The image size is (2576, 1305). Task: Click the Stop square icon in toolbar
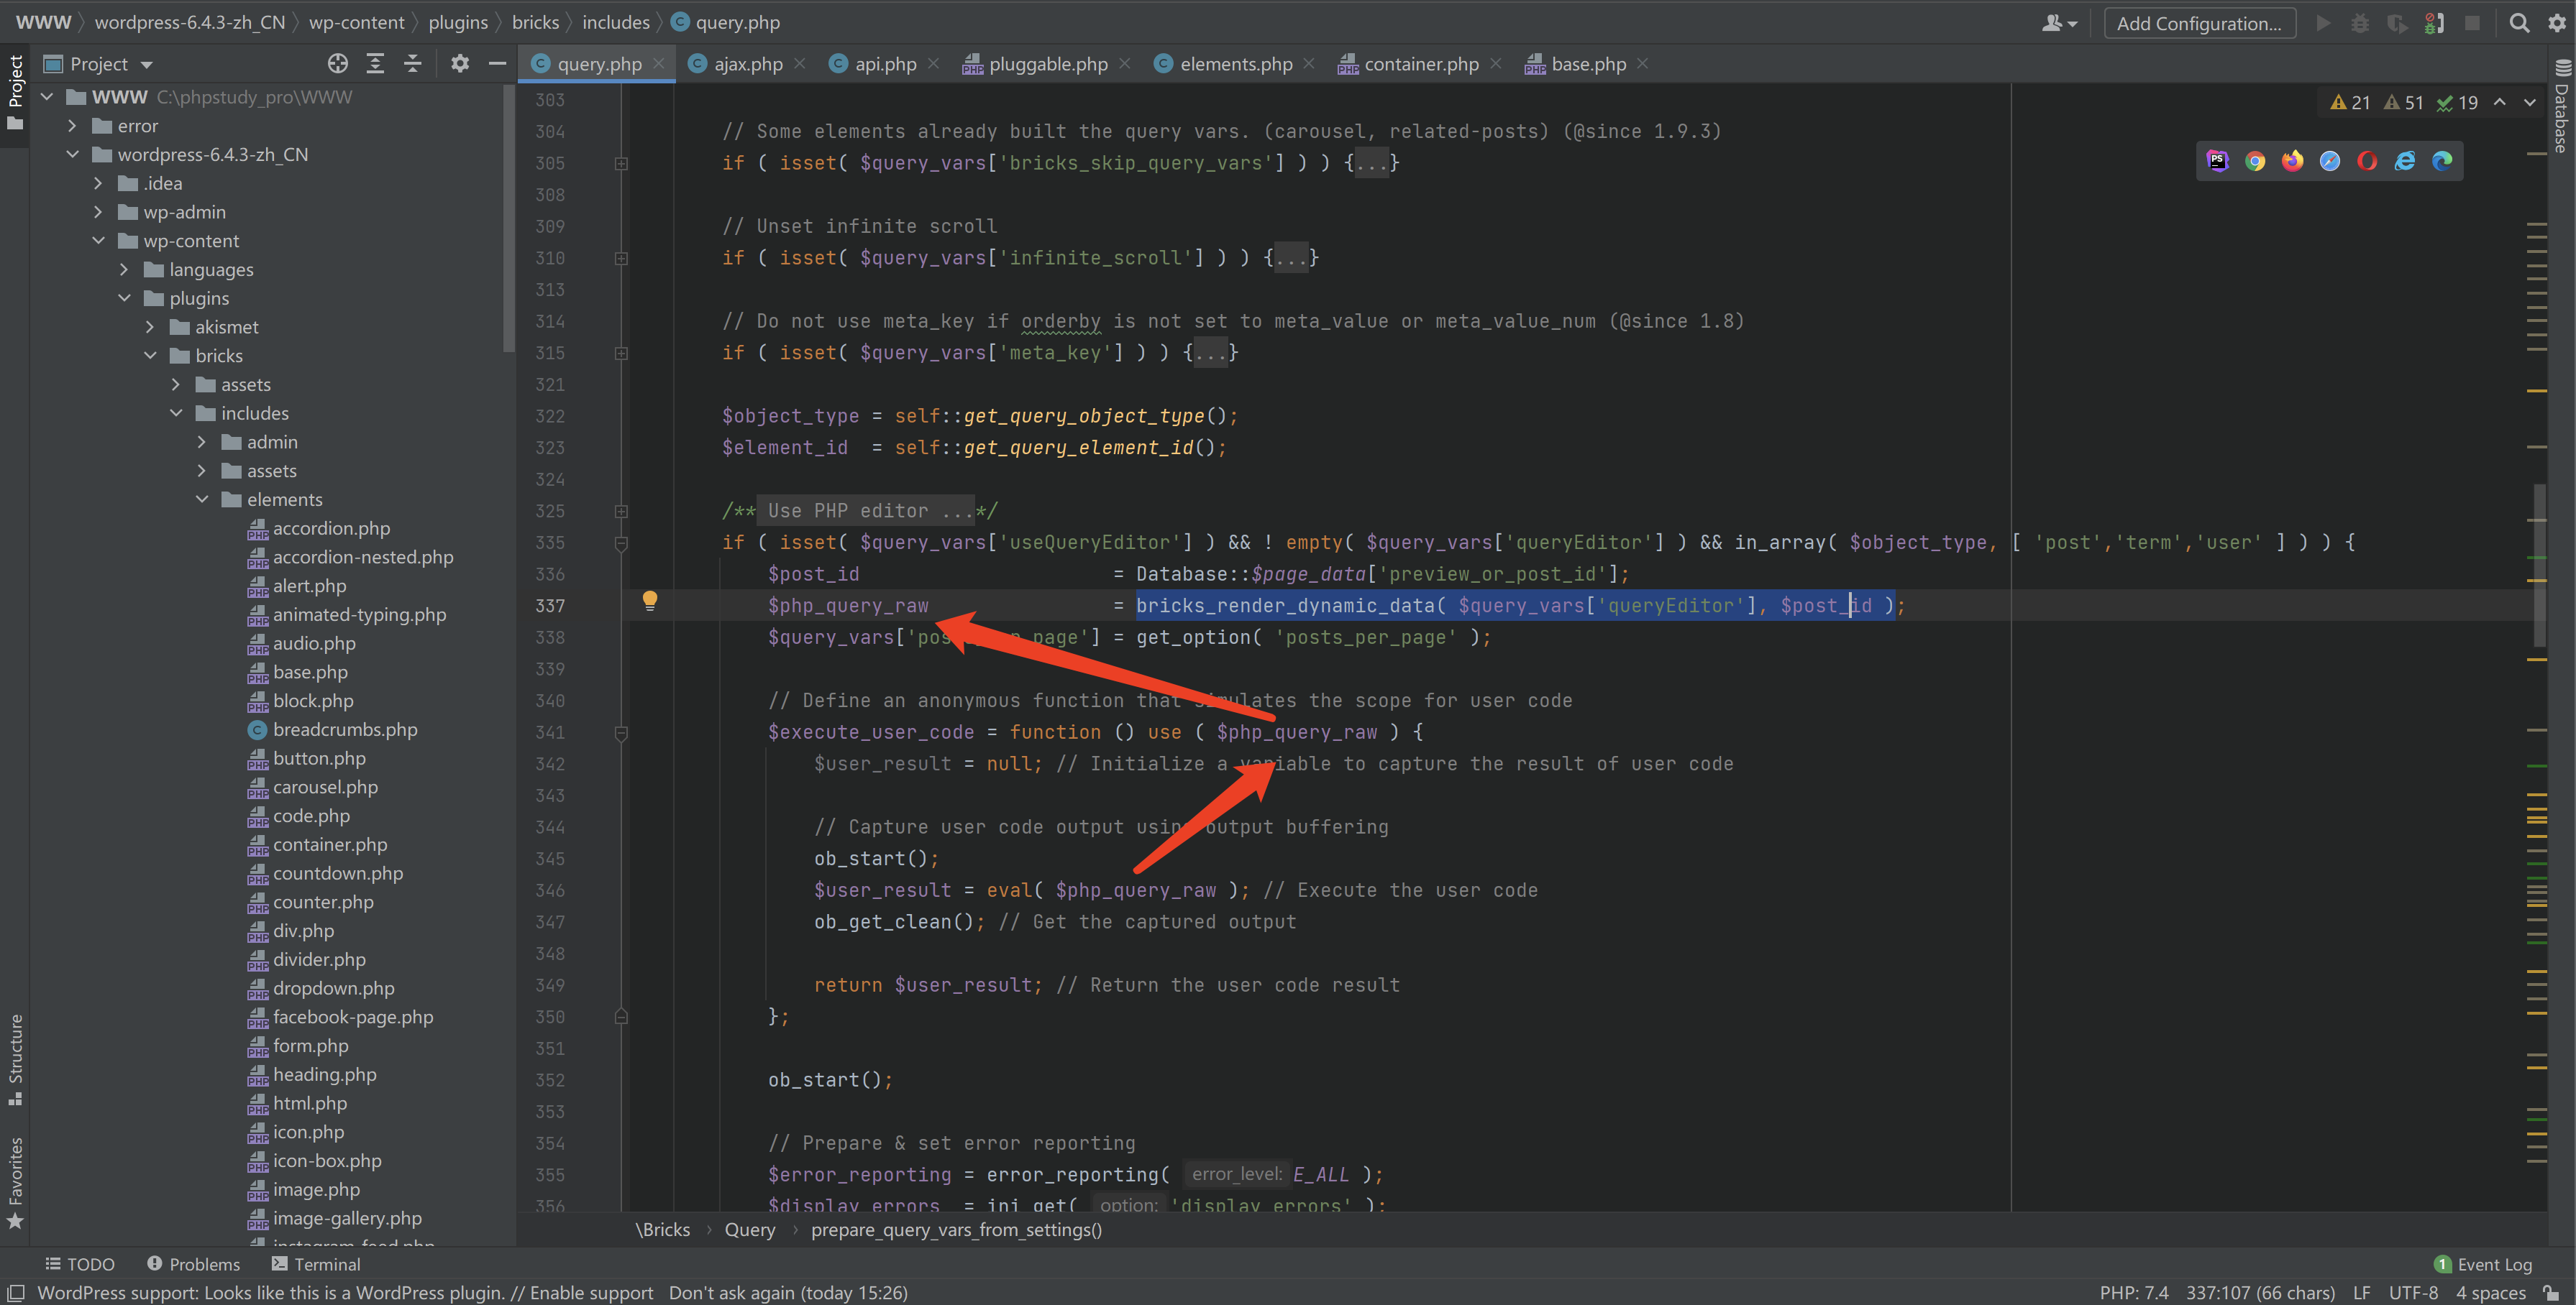(2472, 23)
